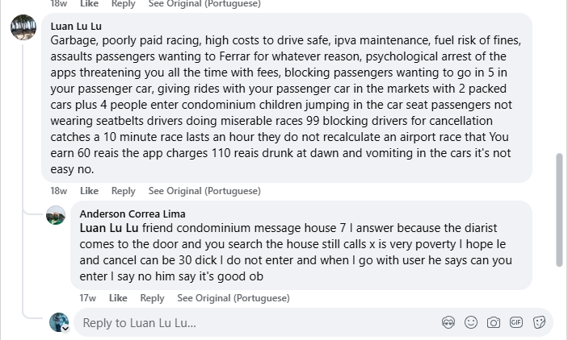Click the 17w timestamp on Anderson's reply
Viewport: 568px width, 340px height.
coord(87,298)
